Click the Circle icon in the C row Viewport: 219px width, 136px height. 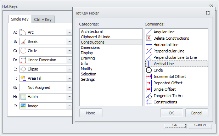23,51
